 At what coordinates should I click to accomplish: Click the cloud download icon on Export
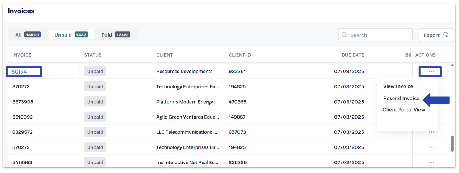pyautogui.click(x=446, y=35)
